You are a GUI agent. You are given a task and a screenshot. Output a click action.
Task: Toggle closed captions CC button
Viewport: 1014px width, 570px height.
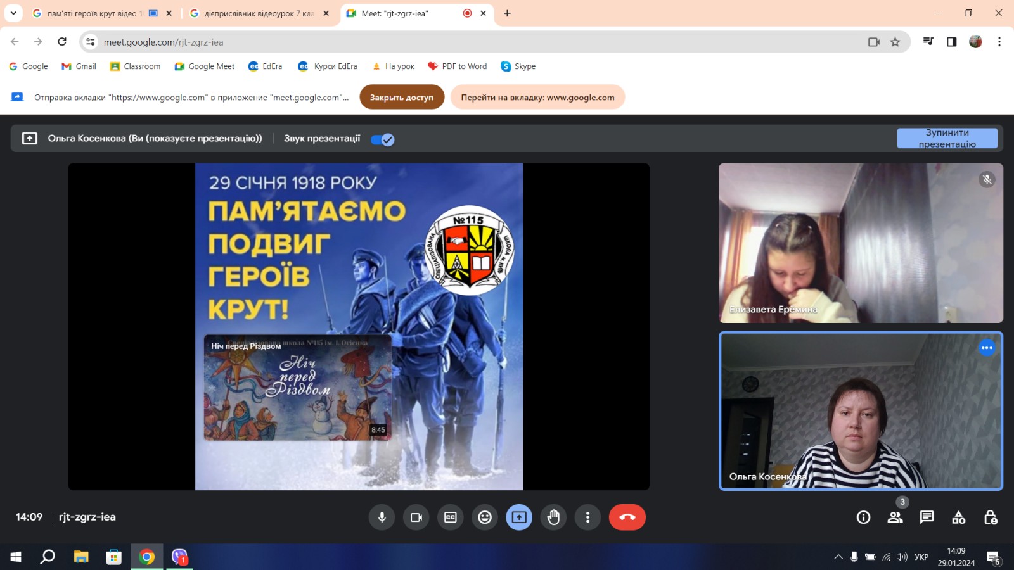[x=451, y=517]
